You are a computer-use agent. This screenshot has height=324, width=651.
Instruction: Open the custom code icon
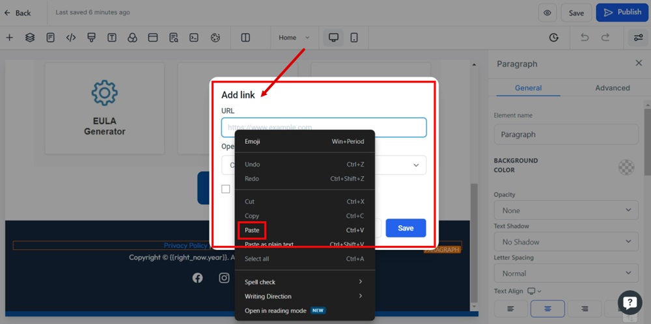pos(71,38)
